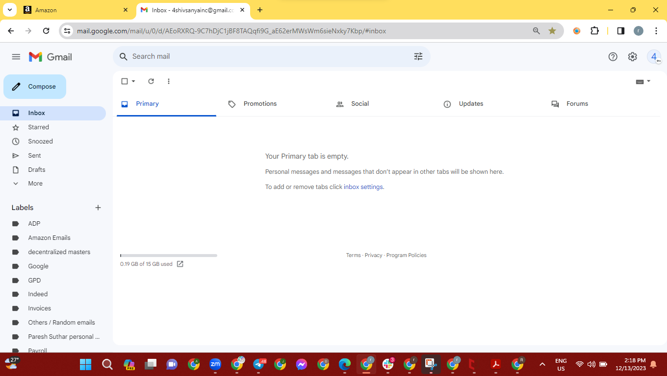Click the storage usage progress bar
This screenshot has width=667, height=376.
[169, 256]
